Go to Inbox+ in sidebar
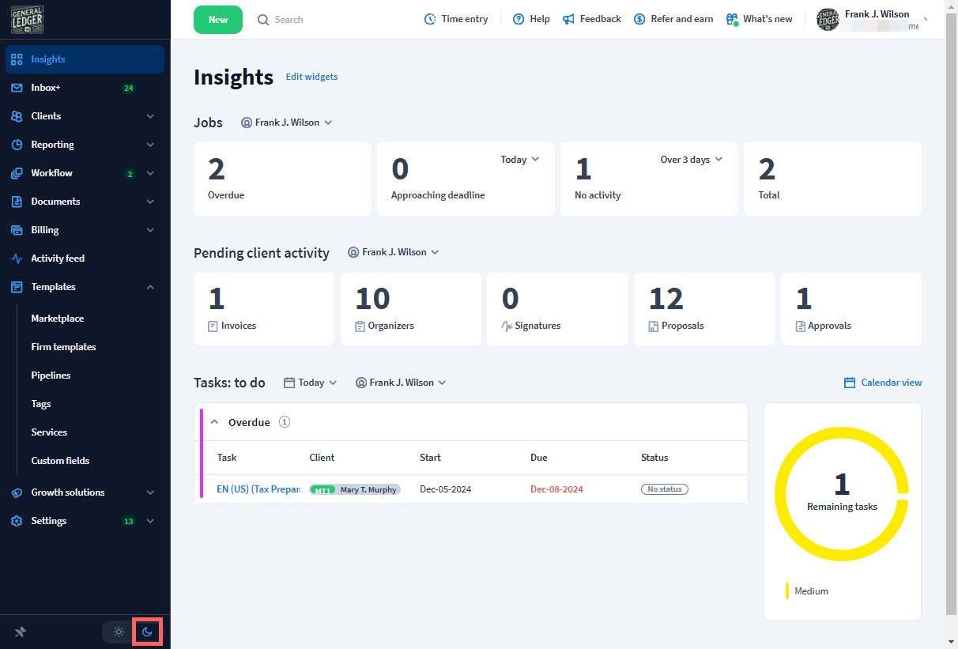 [46, 88]
